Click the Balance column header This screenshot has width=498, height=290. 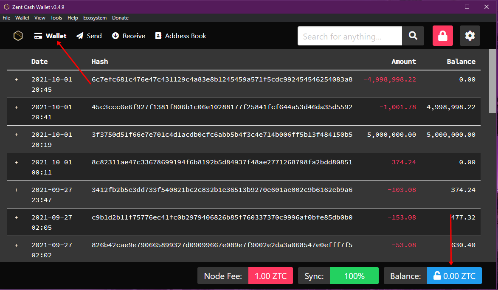pyautogui.click(x=461, y=62)
